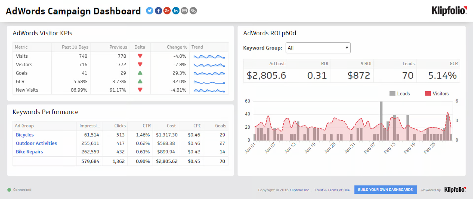This screenshot has width=473, height=199.
Task: Click the New Visits red delta arrow
Action: point(140,90)
